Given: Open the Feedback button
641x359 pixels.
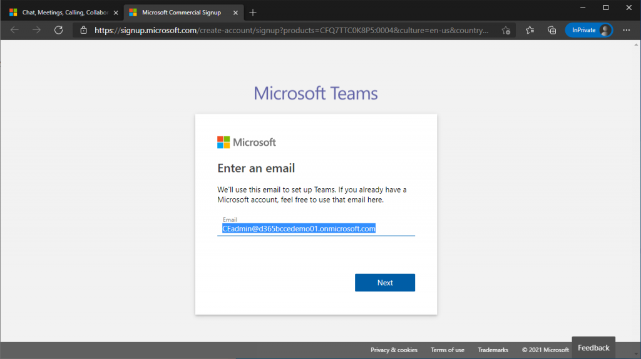Looking at the screenshot, I should 593,348.
